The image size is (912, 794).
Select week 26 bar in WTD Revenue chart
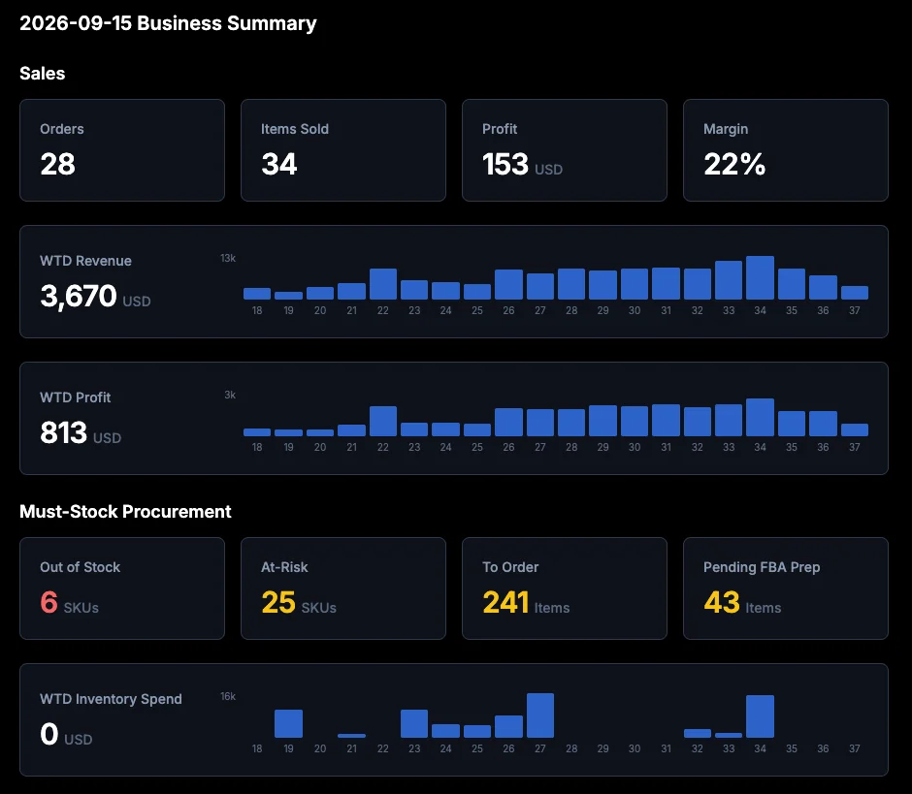click(508, 284)
